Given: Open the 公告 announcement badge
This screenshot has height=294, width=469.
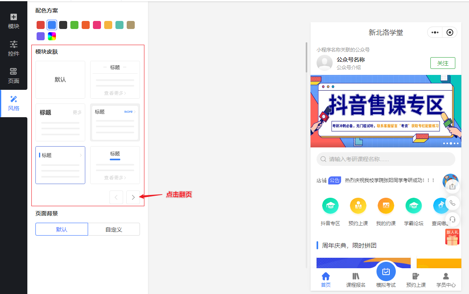Looking at the screenshot, I should coord(335,180).
